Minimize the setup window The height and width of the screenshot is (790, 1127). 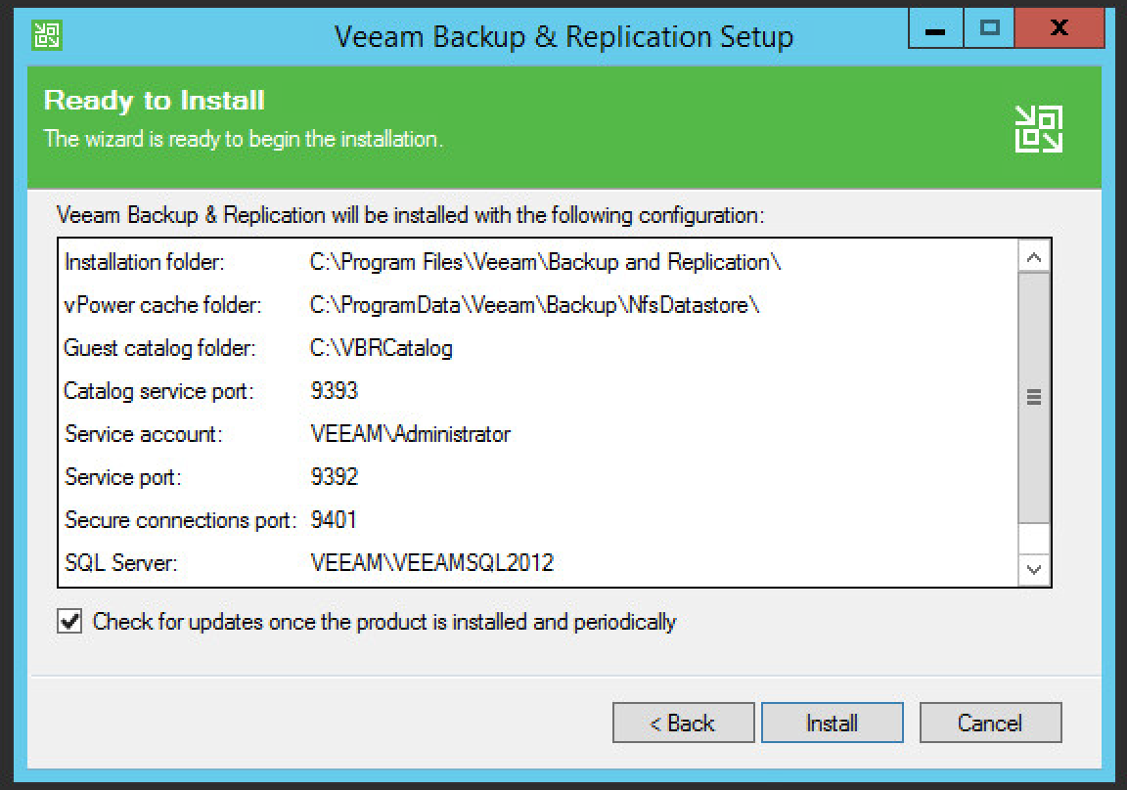click(934, 29)
